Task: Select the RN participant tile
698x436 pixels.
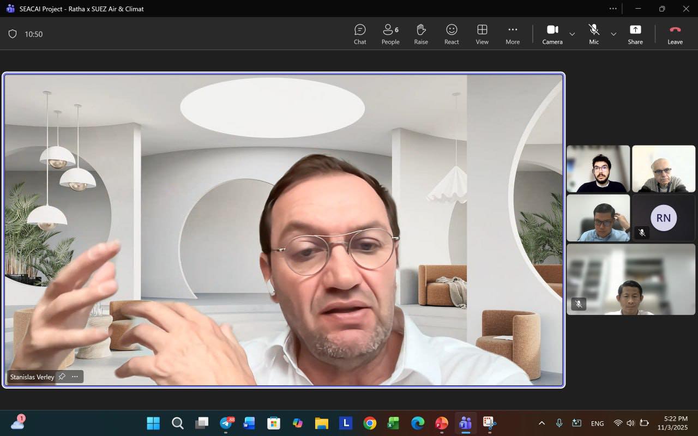Action: [664, 218]
